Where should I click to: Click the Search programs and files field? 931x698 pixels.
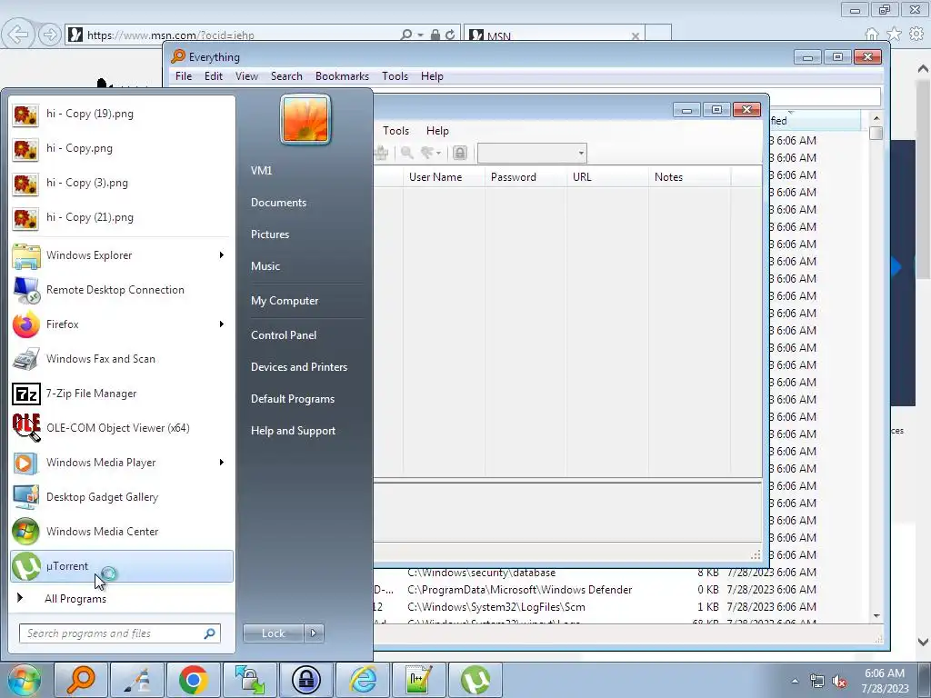click(x=119, y=633)
